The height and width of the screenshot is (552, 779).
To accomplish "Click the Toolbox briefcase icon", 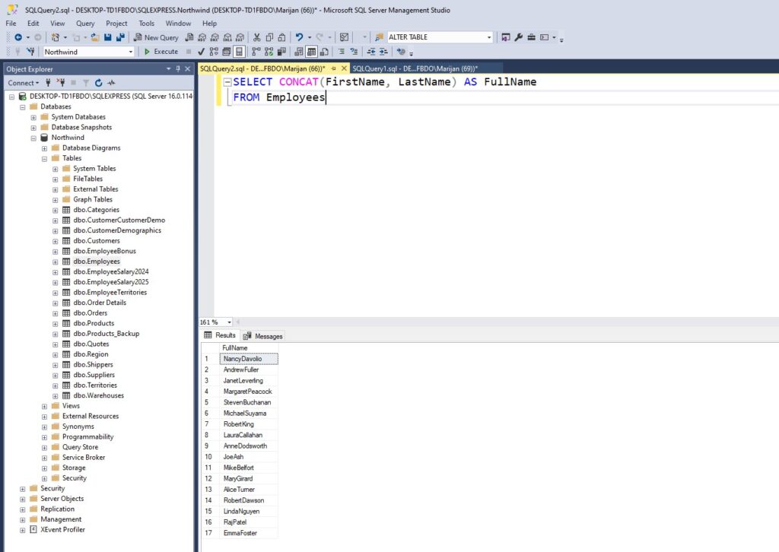I will coord(531,37).
